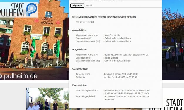This screenshot has width=184, height=110.
Task: Switch to the Allgemein tab
Action: point(77,6)
